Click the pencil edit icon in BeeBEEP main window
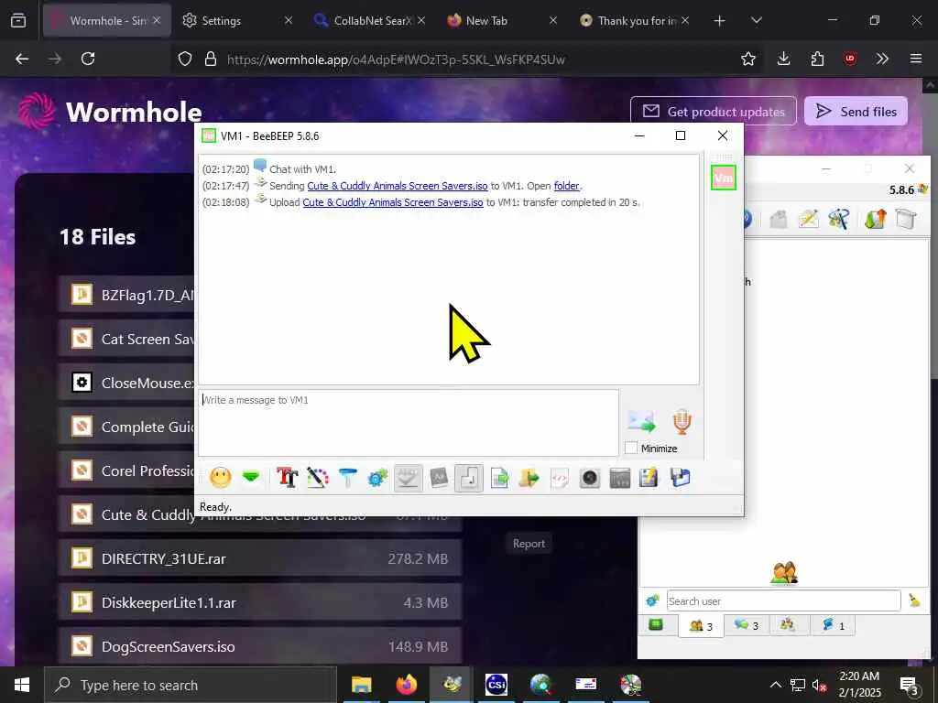Image resolution: width=938 pixels, height=703 pixels. pyautogui.click(x=808, y=219)
